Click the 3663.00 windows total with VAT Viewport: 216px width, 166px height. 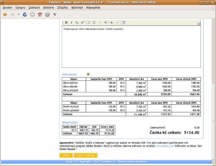tap(195, 94)
